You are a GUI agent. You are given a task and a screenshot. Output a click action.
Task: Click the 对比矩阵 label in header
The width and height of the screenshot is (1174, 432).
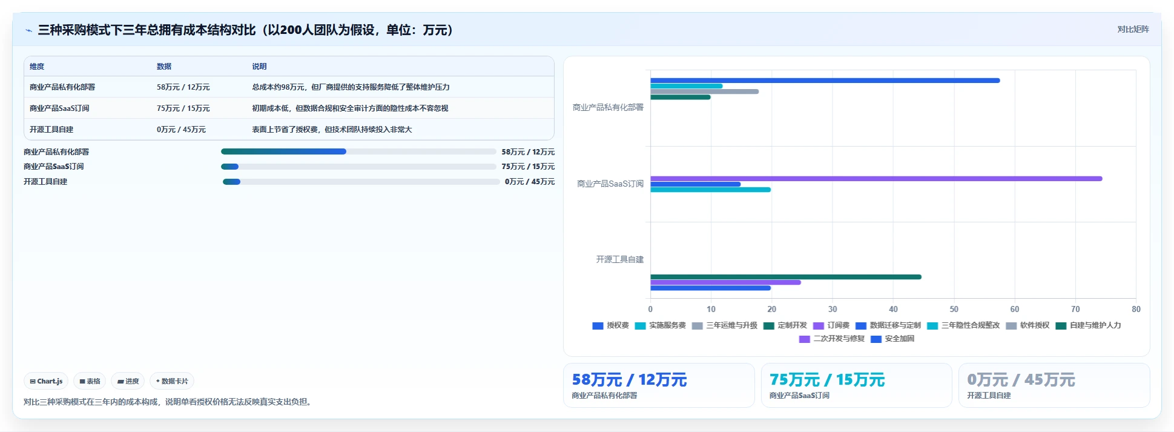(x=1133, y=29)
